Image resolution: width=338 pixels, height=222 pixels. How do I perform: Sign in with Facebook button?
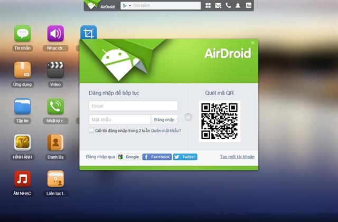(x=157, y=157)
